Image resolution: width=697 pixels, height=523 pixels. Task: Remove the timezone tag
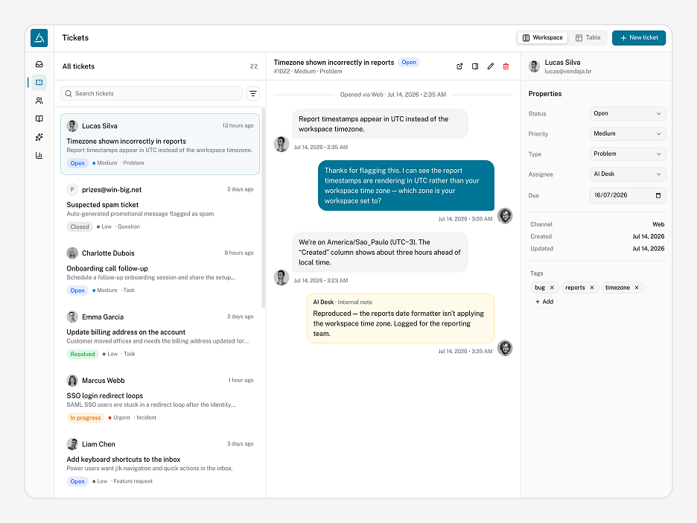click(x=637, y=288)
